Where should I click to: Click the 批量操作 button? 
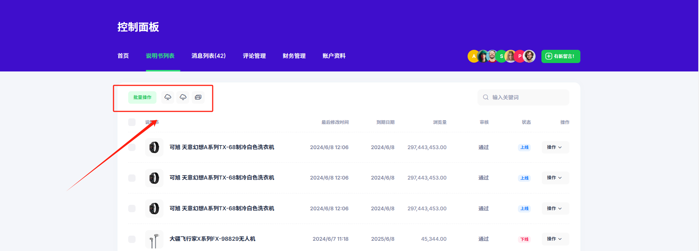pos(142,97)
